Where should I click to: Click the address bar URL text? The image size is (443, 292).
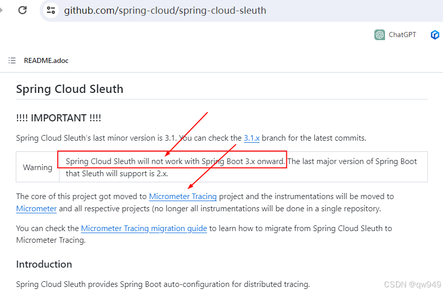(x=165, y=11)
